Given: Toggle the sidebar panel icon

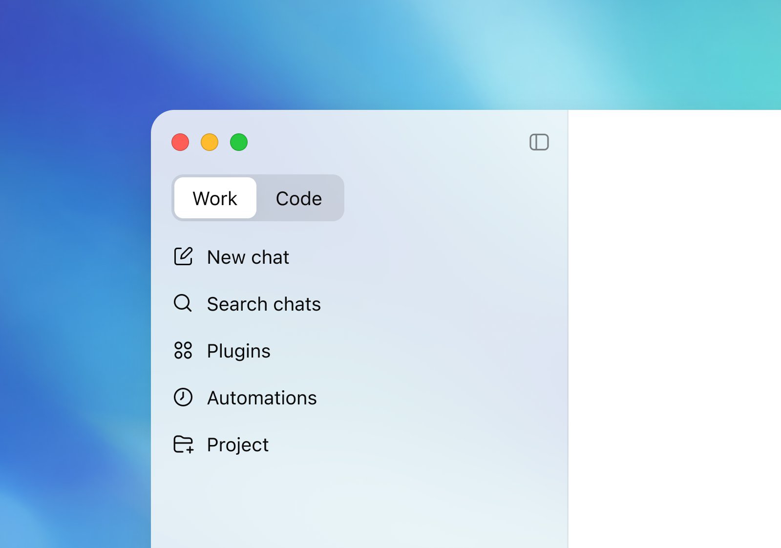Looking at the screenshot, I should 539,142.
